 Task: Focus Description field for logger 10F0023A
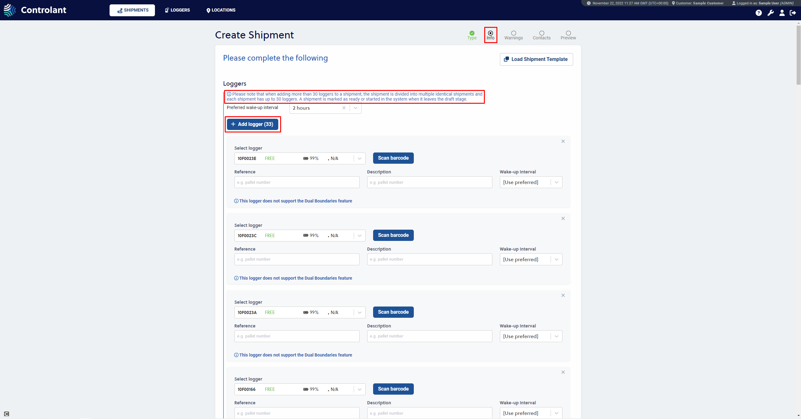point(429,336)
